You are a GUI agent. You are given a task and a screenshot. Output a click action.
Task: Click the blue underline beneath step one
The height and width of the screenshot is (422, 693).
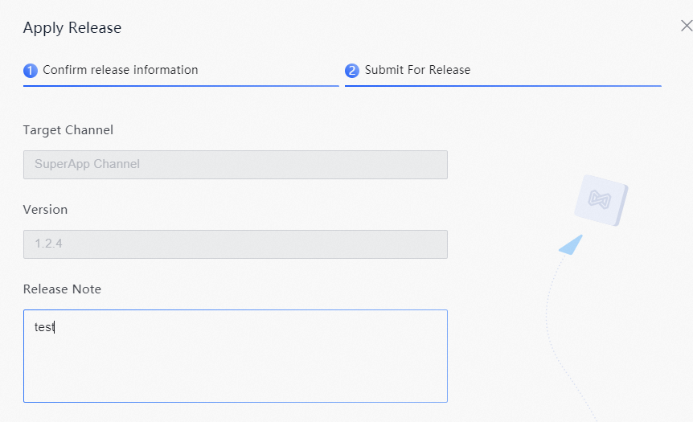tap(181, 86)
